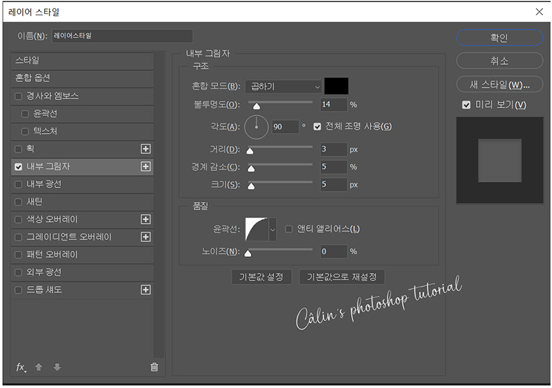Toggle 전체 조명 사용 checkbox

[x=317, y=127]
